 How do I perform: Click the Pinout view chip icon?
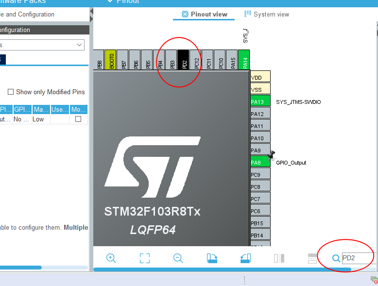[185, 14]
